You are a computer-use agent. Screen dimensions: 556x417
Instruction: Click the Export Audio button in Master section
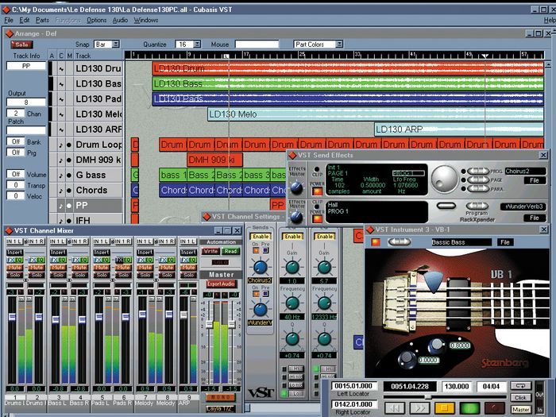[x=222, y=284]
